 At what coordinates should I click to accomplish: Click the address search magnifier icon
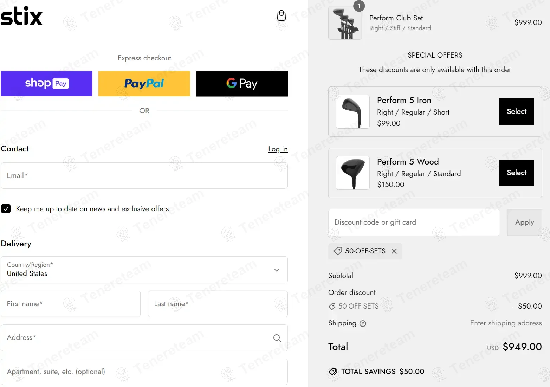tap(277, 338)
